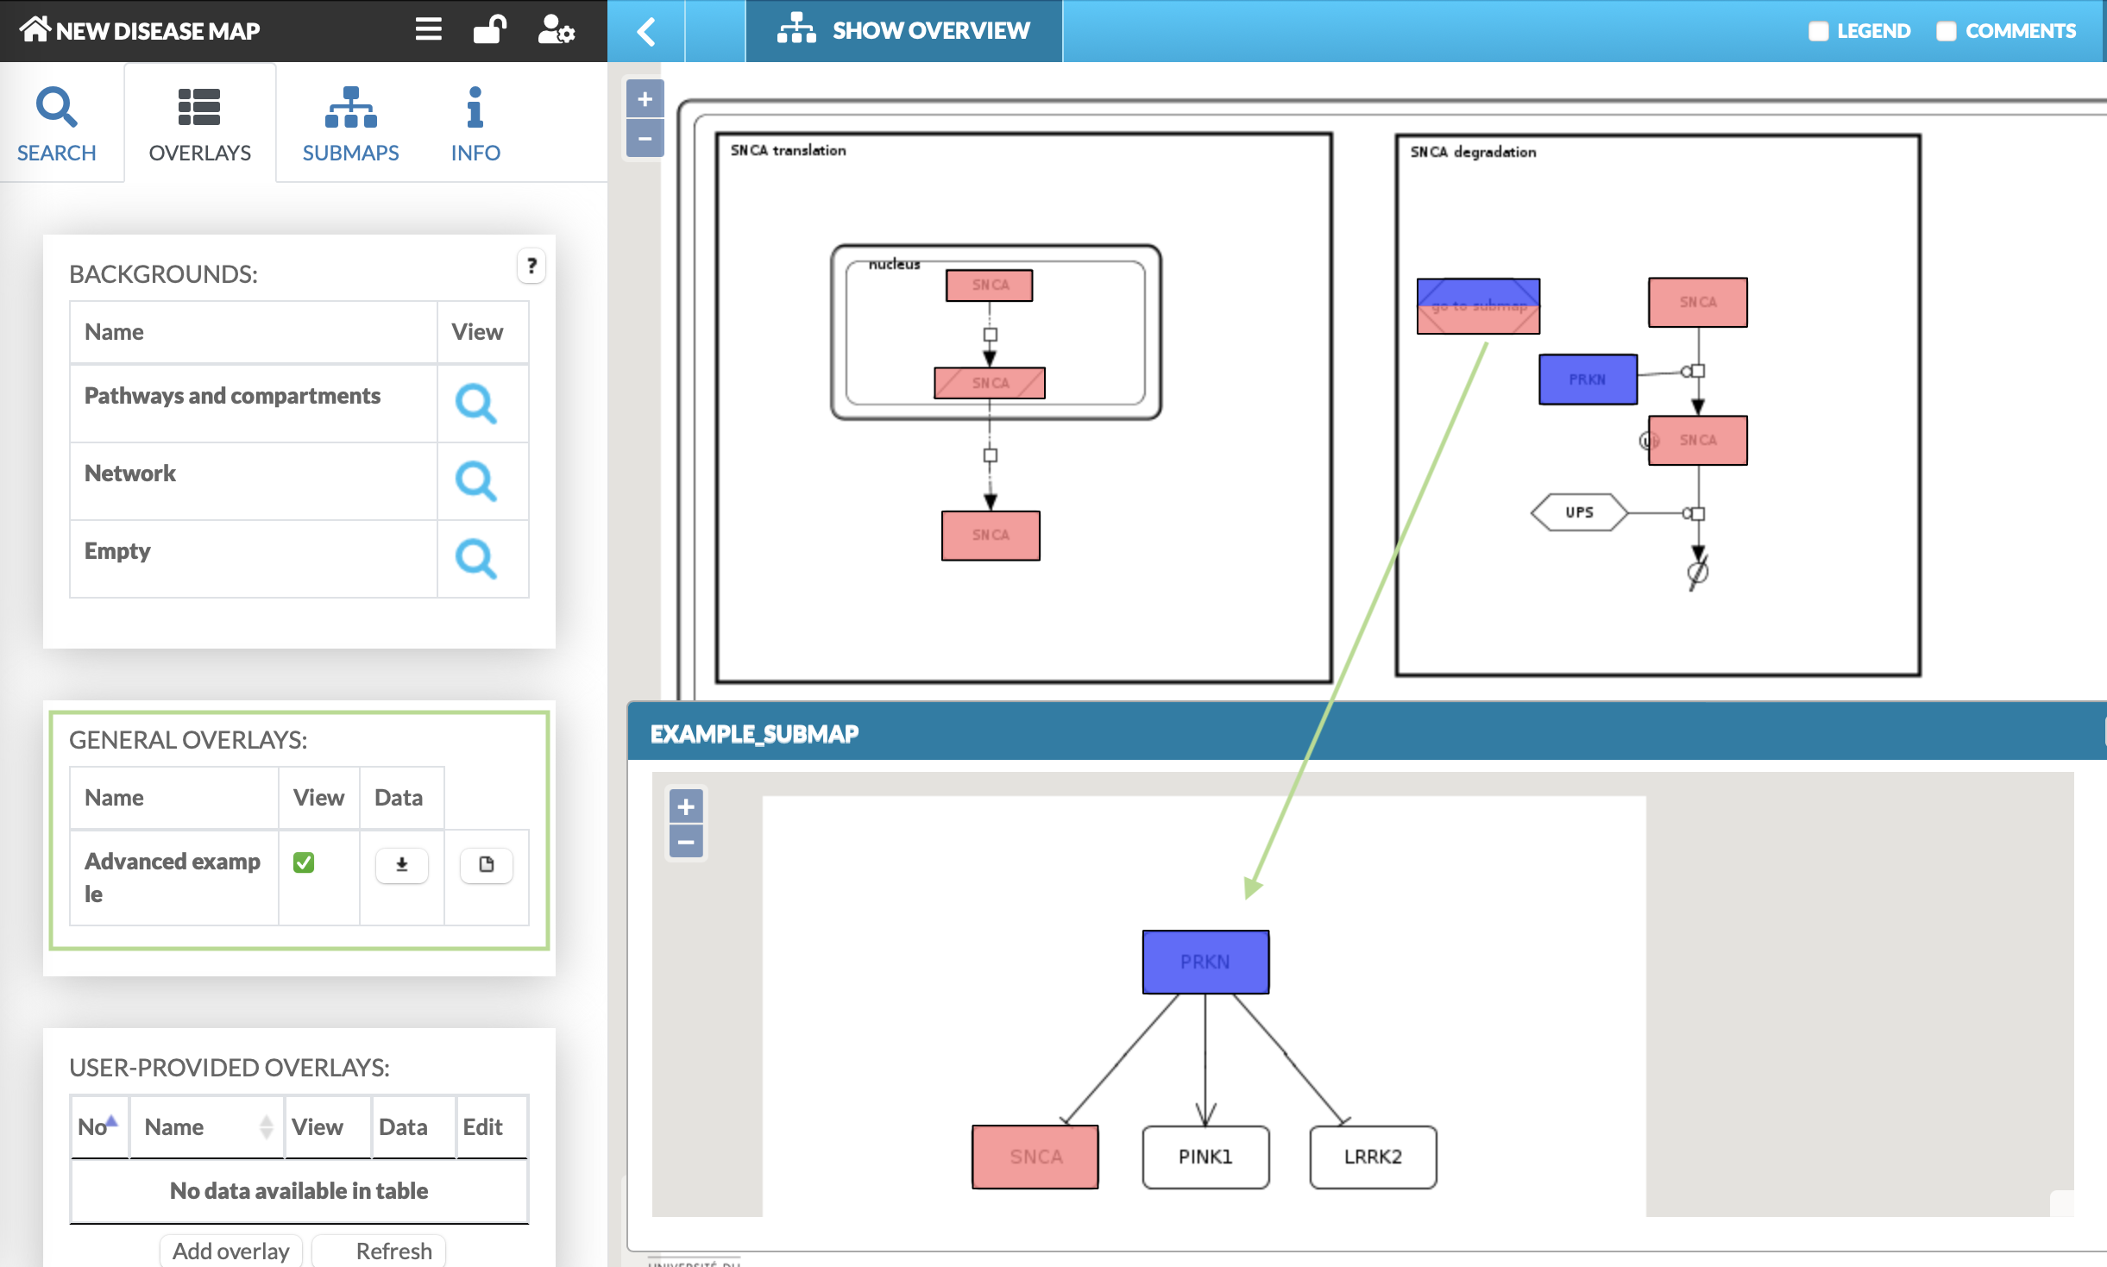View Pathways and compartments background
The width and height of the screenshot is (2107, 1267).
pos(475,403)
